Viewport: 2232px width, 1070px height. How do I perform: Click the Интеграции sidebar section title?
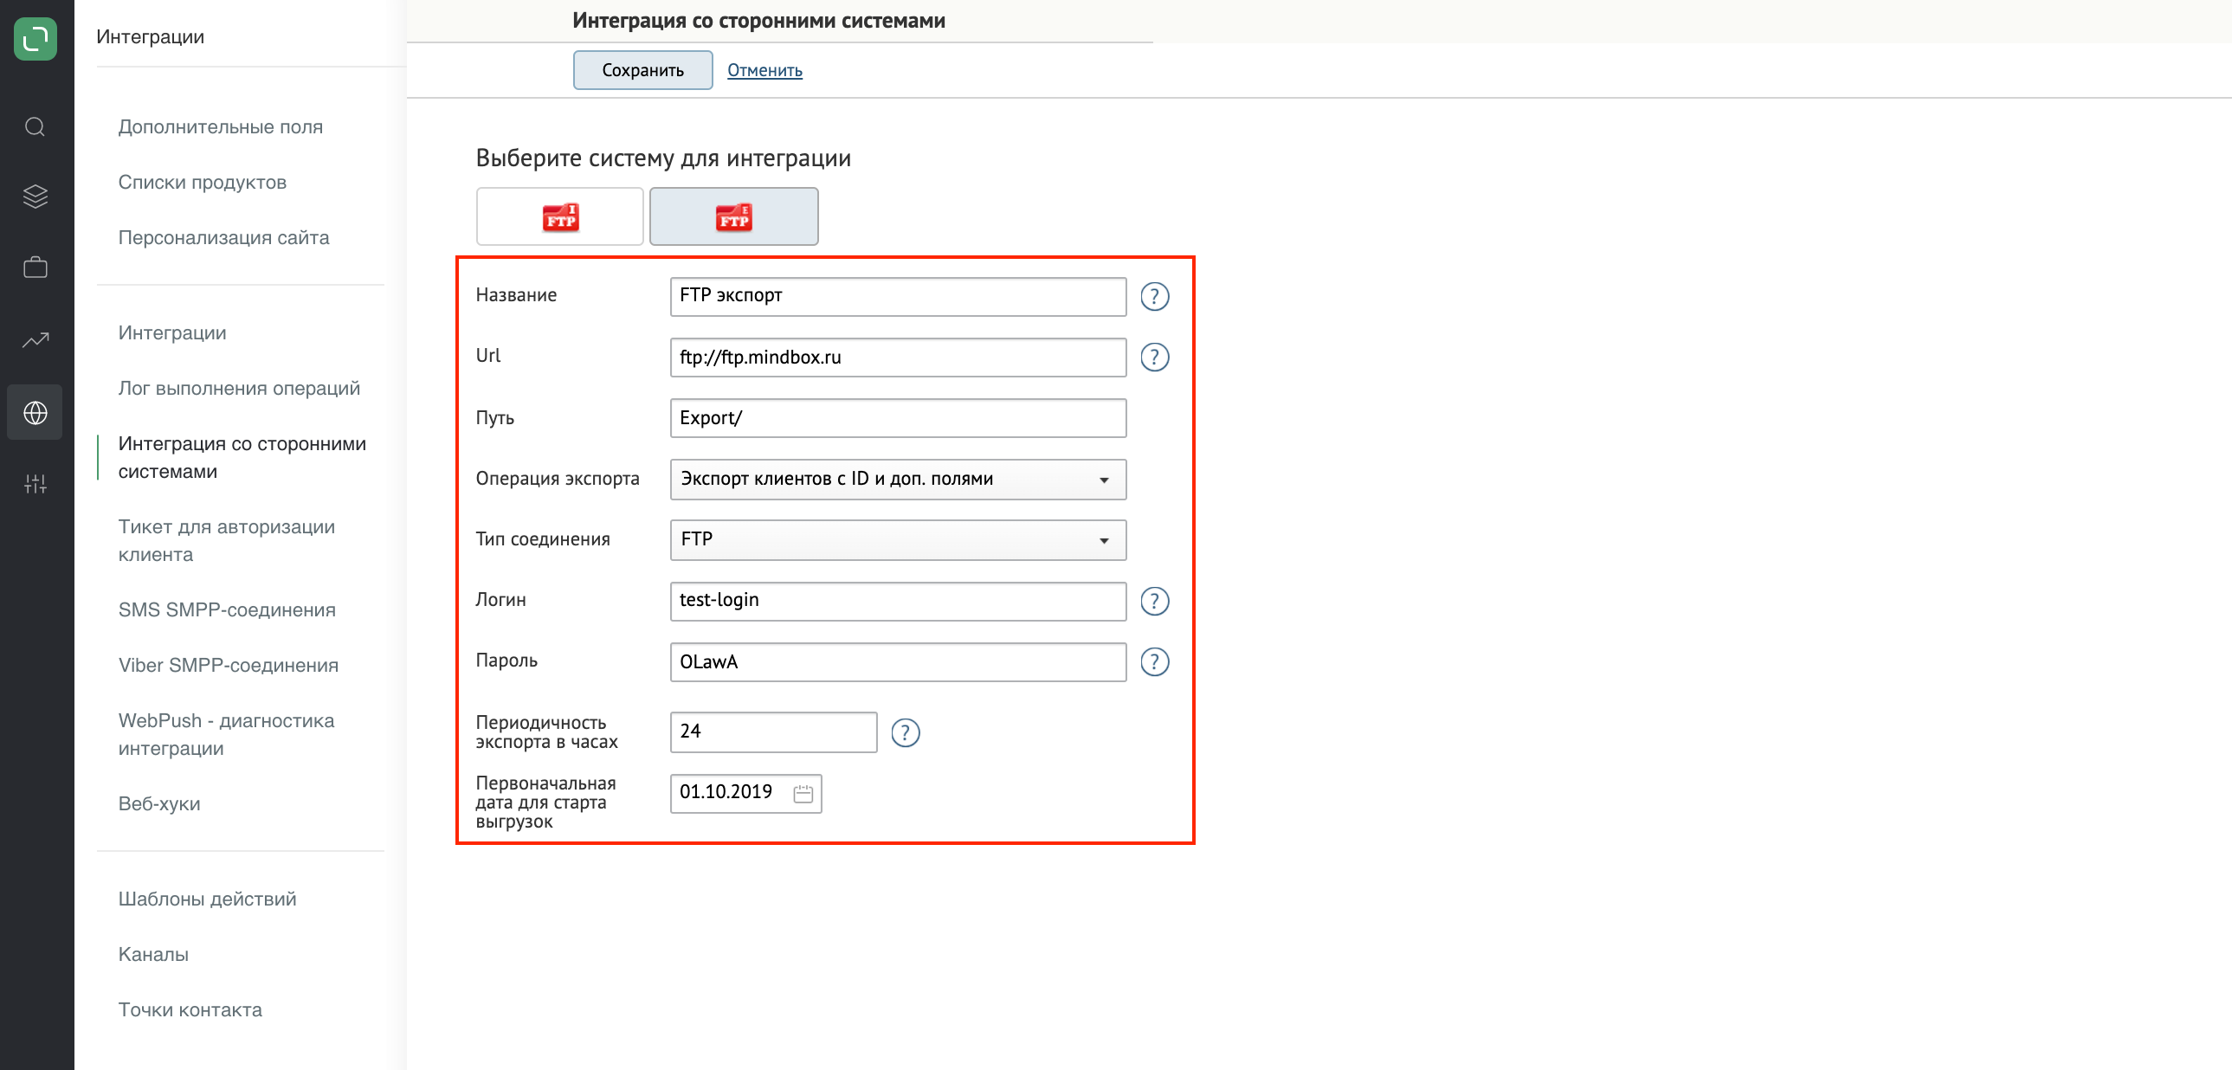coord(150,36)
